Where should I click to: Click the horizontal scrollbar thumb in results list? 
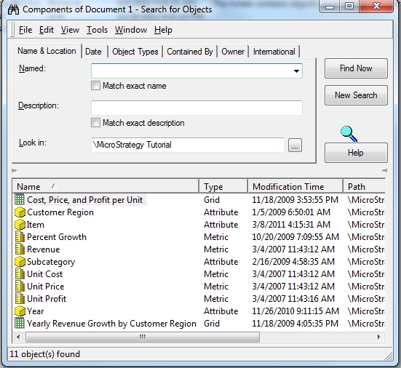pos(143,337)
